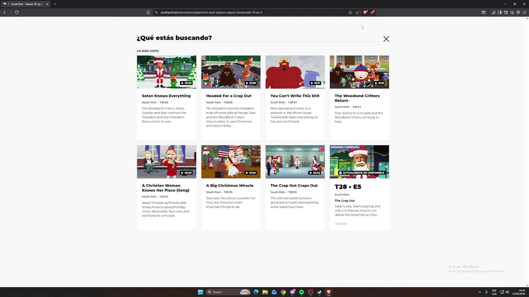529x297 pixels.
Task: Click the '¿Qué estás buscando?' search field
Action: pos(257,38)
